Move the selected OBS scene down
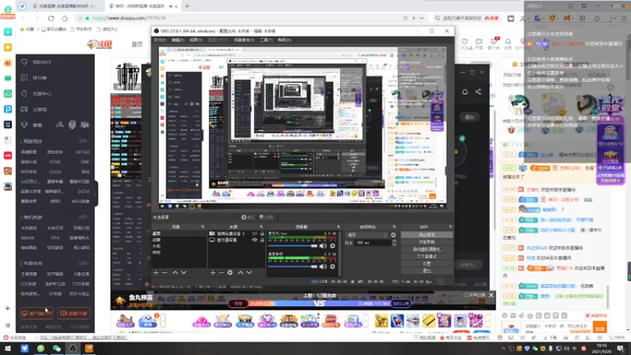The height and width of the screenshot is (355, 631). (x=184, y=272)
